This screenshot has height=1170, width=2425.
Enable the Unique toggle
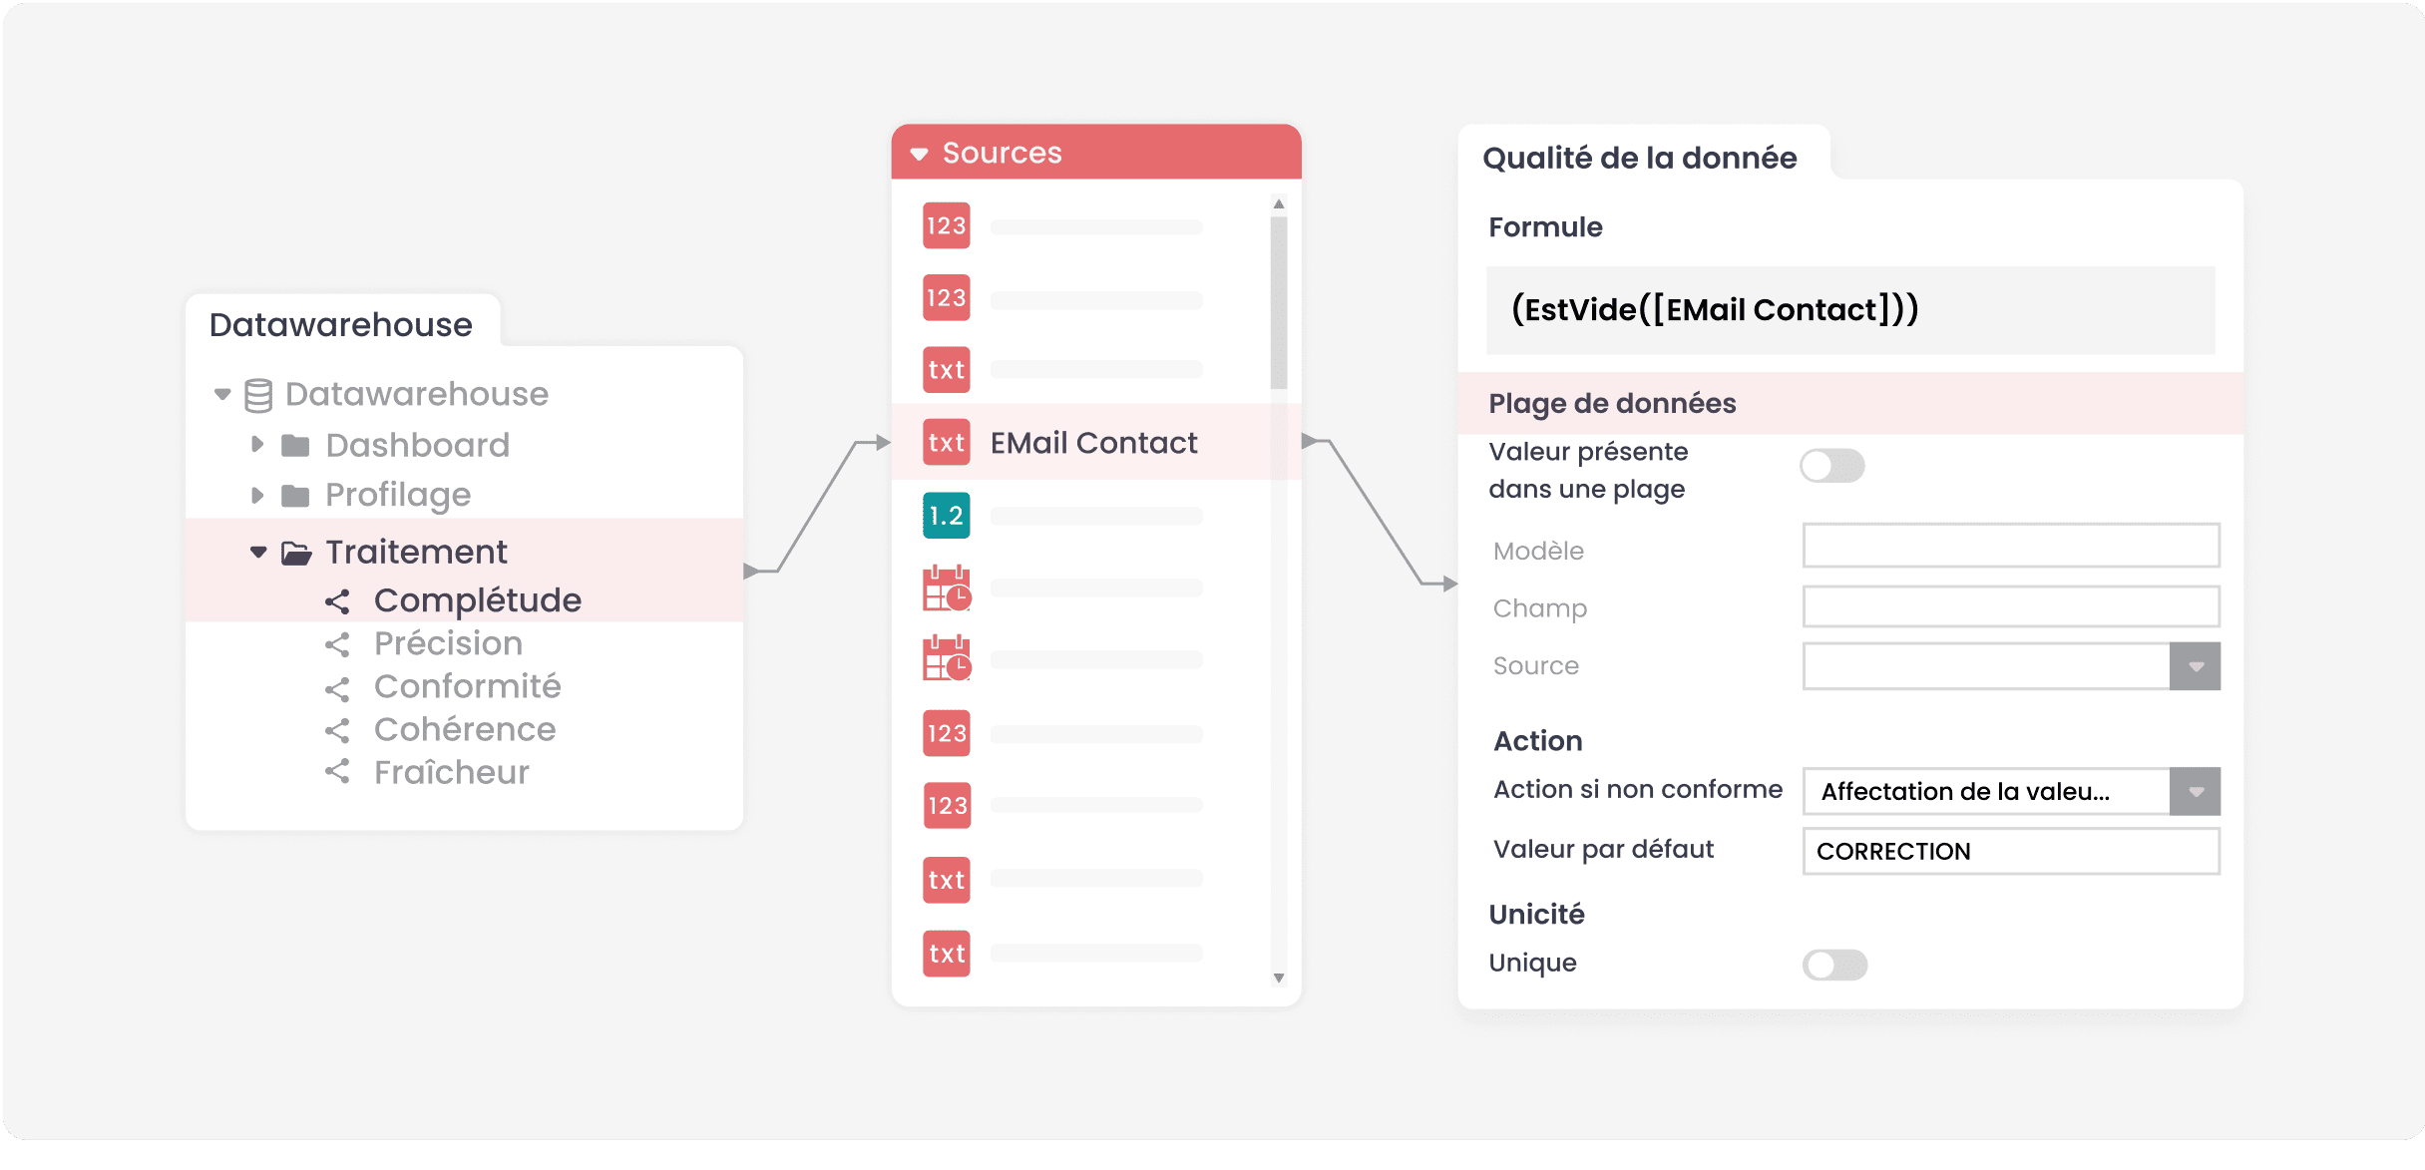1833,965
